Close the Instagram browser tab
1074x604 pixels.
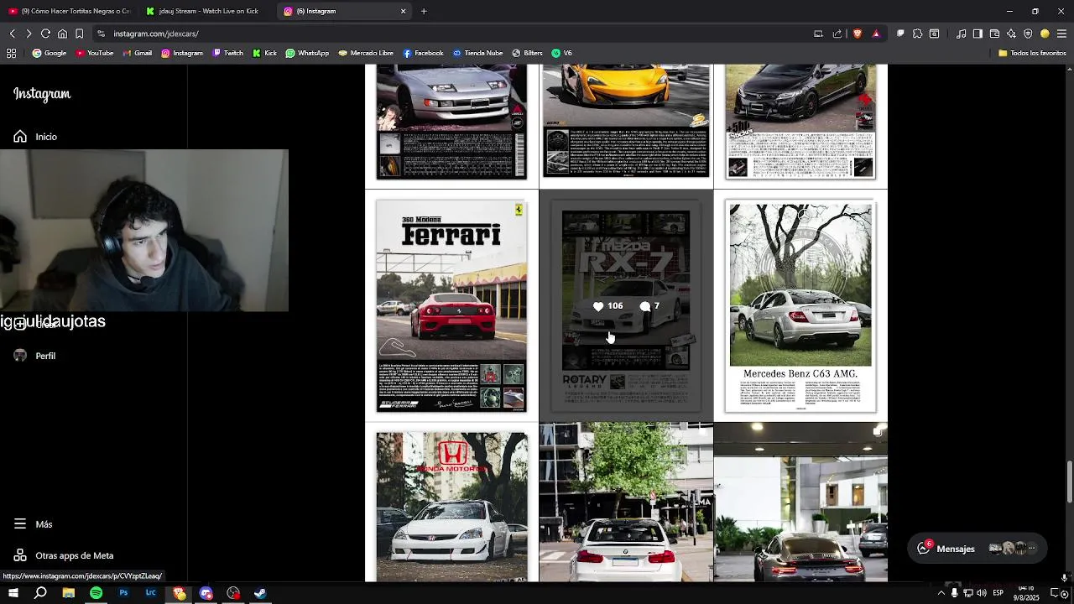(403, 11)
